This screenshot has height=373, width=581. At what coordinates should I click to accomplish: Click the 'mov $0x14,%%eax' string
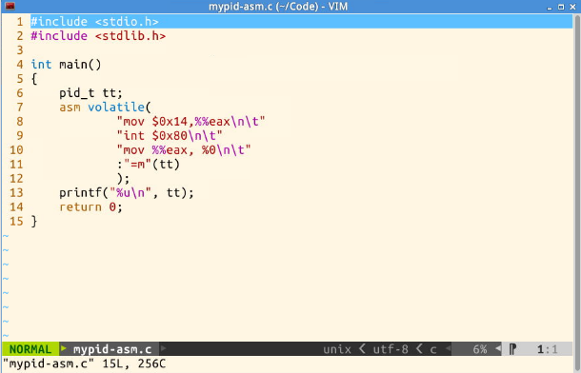(190, 122)
